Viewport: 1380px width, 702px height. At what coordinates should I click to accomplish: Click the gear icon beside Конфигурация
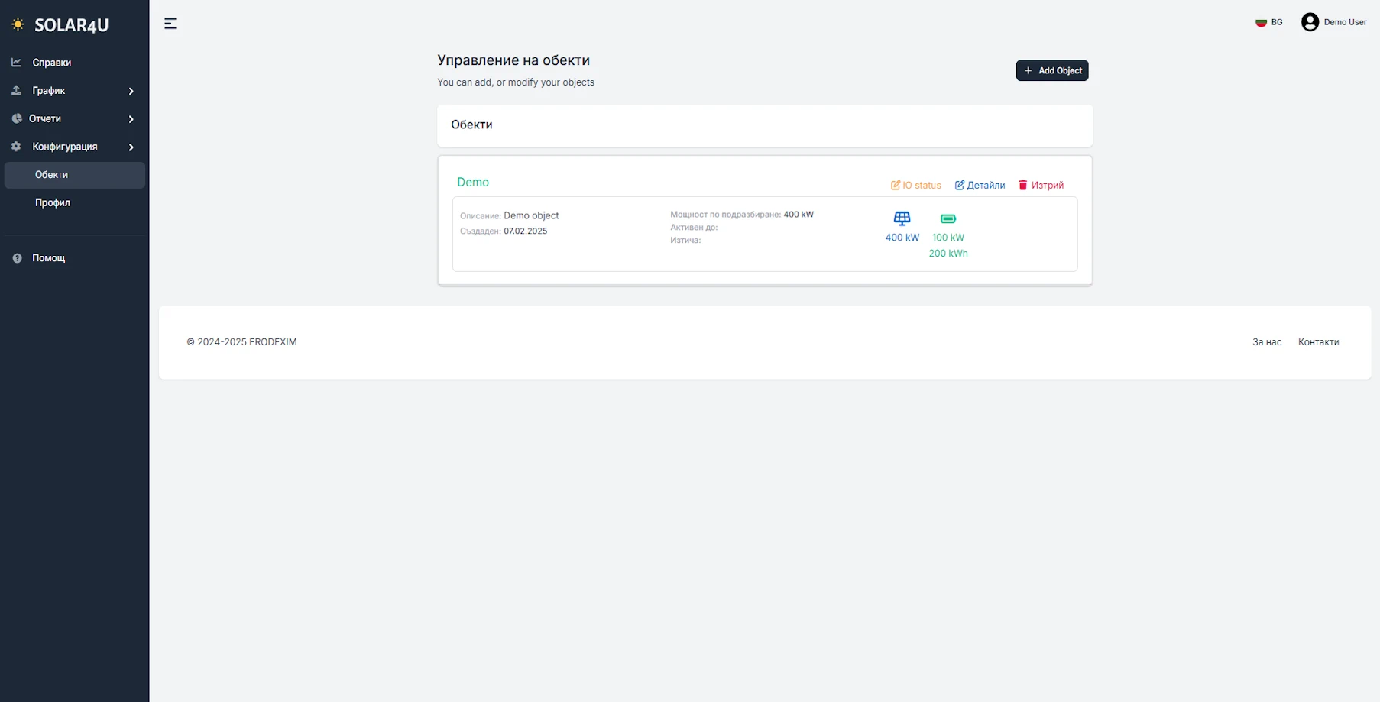[16, 147]
